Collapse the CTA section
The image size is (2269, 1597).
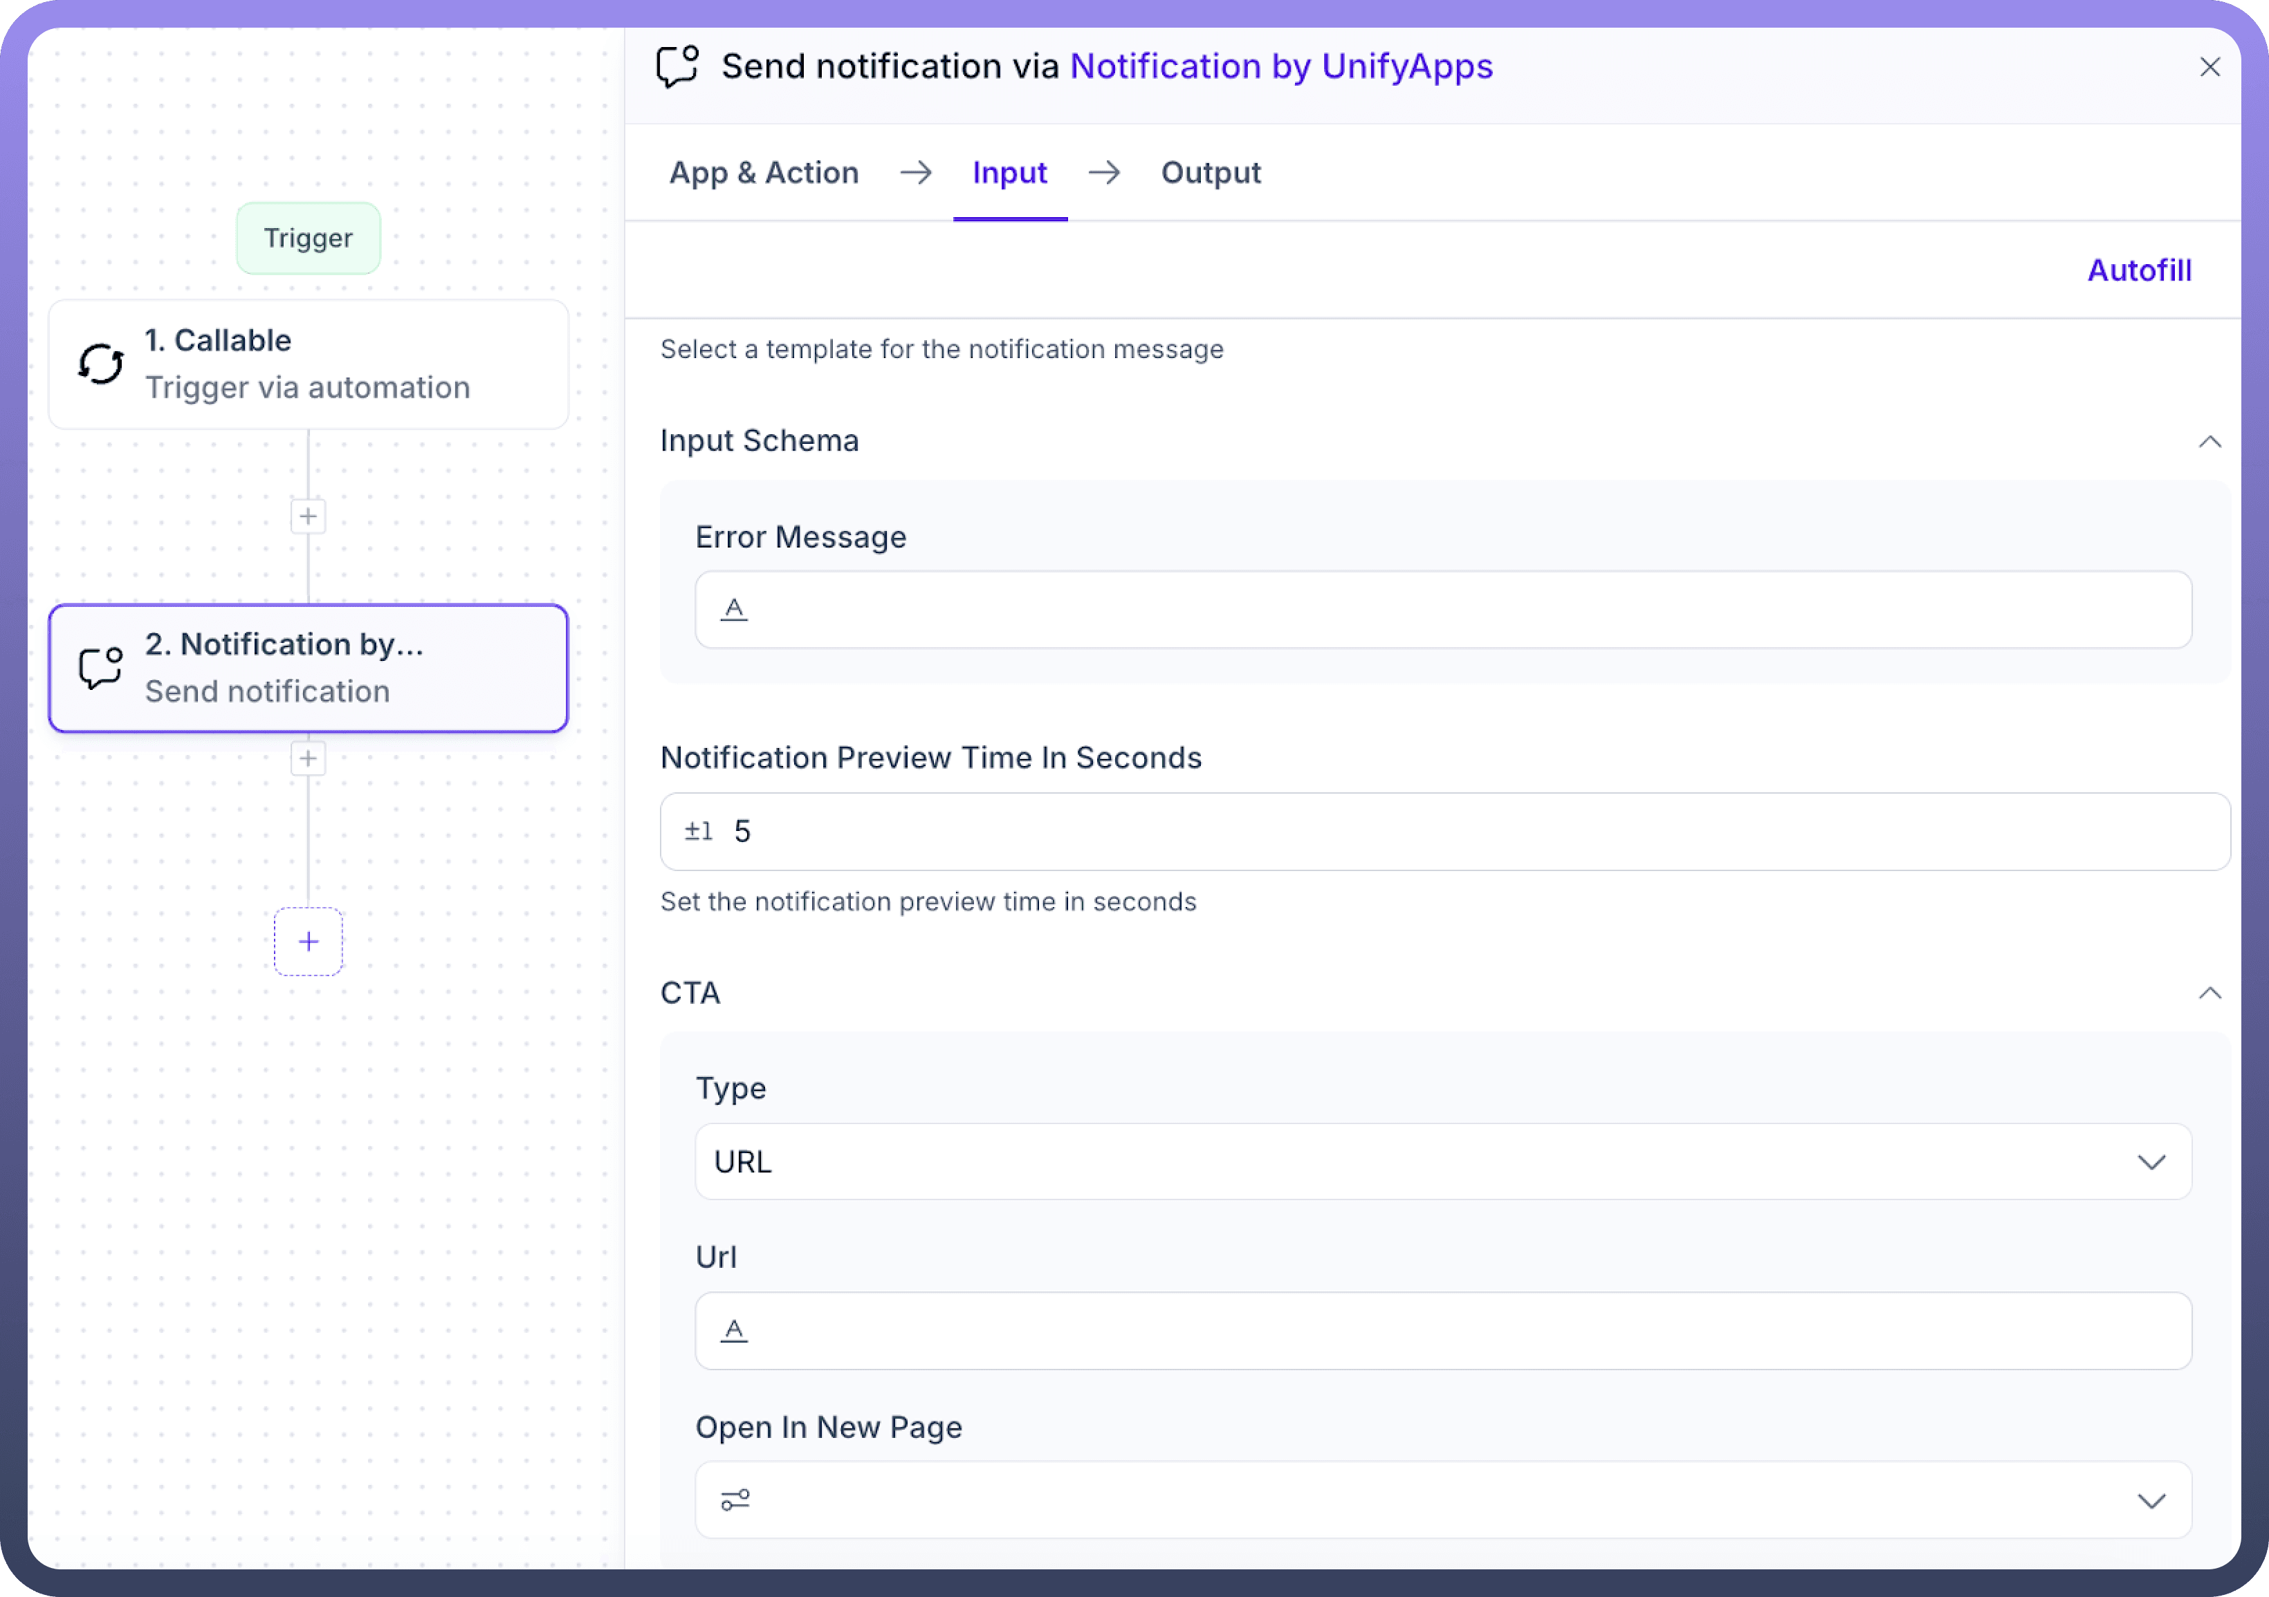coord(2210,993)
